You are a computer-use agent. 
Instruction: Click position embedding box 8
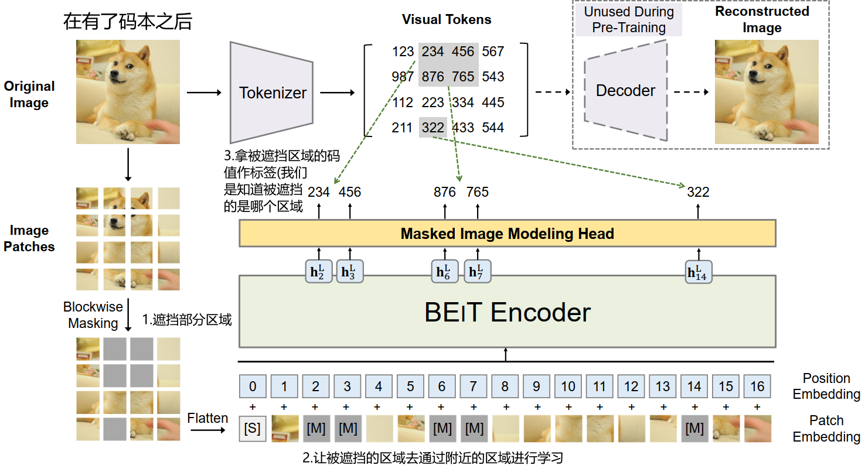505,387
